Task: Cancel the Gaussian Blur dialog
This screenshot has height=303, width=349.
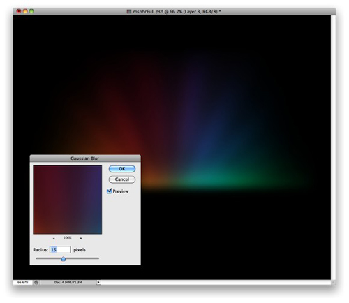Action: [122, 179]
